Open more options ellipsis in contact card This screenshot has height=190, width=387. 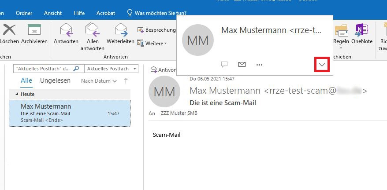pos(259,65)
